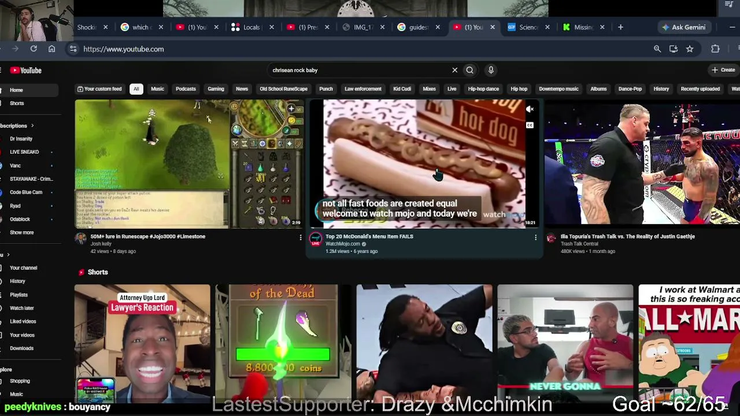Click the zoom magnifier icon in the address bar
Screen dimensions: 740x416
657,49
